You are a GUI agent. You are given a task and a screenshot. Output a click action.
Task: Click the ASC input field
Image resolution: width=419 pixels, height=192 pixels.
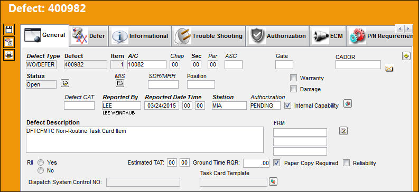tap(234, 64)
